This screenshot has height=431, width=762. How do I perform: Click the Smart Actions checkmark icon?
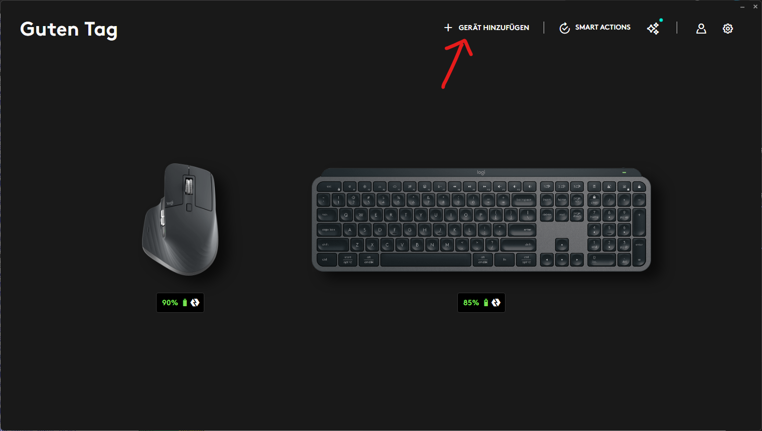tap(565, 28)
